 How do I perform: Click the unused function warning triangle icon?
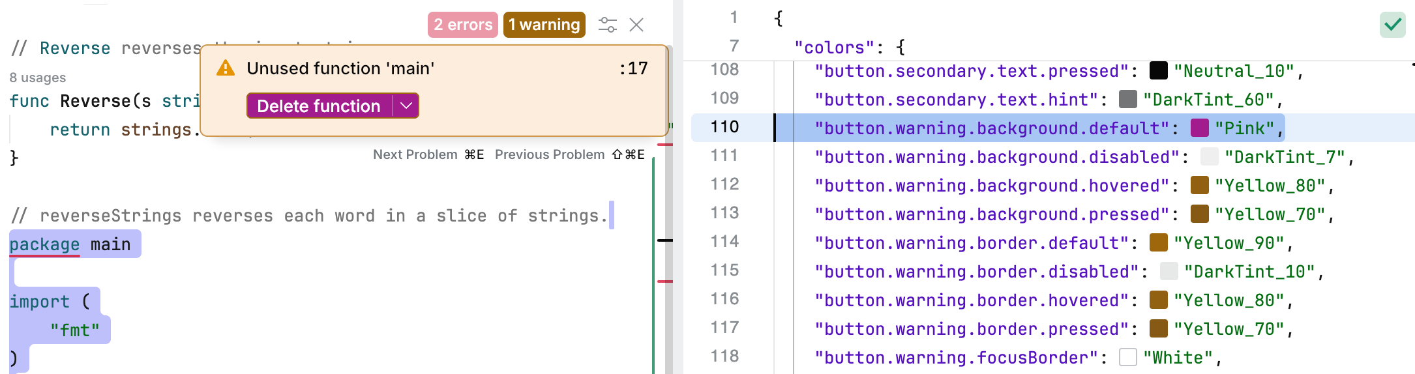coord(226,68)
